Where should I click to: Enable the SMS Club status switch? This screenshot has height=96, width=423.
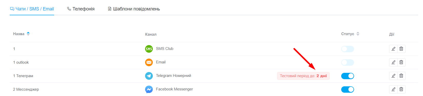tap(347, 49)
